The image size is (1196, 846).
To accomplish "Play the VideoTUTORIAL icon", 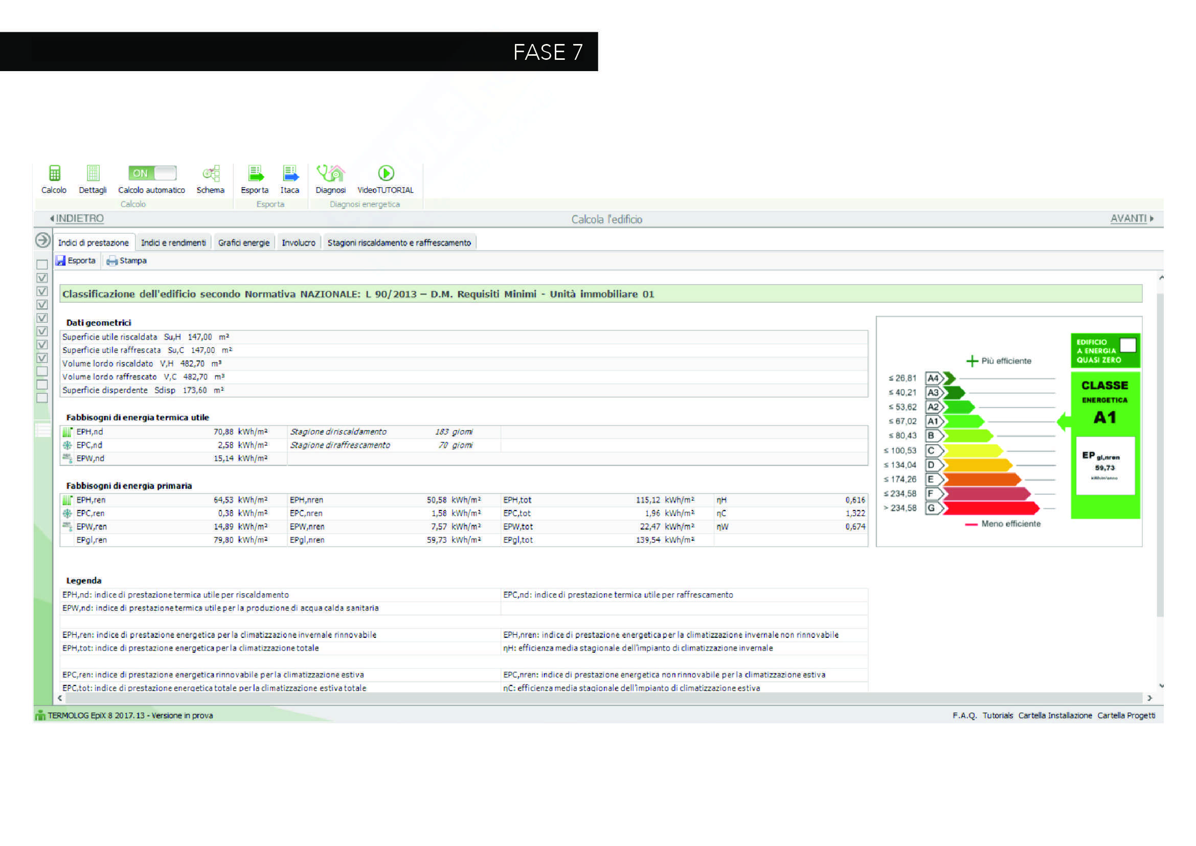I will coord(386,173).
